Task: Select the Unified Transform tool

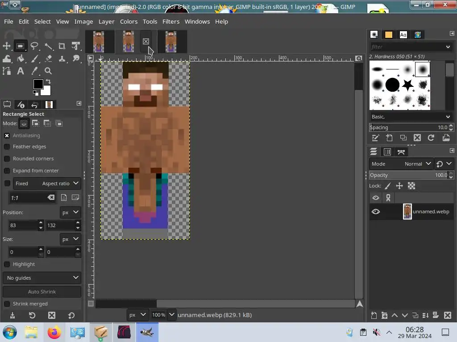Action: click(x=76, y=46)
